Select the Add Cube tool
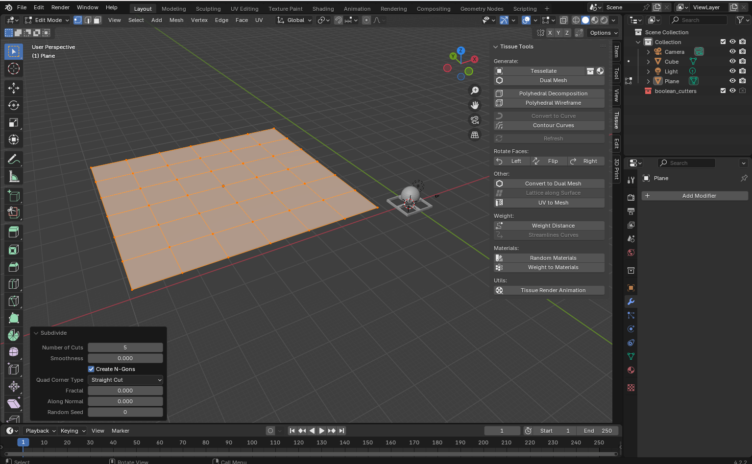Viewport: 752px width, 464px height. (x=14, y=196)
